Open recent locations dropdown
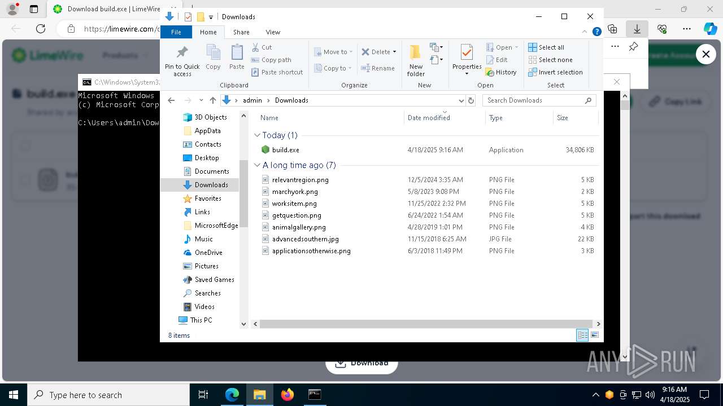The width and height of the screenshot is (723, 406). (201, 100)
